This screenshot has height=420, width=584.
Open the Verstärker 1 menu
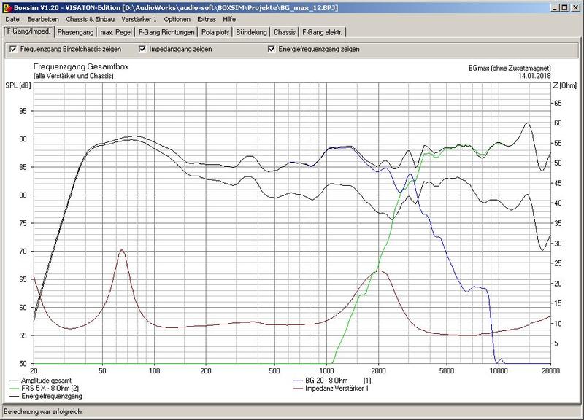click(x=139, y=19)
